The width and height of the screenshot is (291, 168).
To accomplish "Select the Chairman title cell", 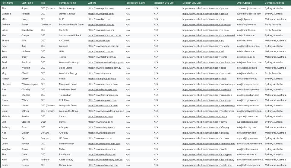I will click(46, 24).
